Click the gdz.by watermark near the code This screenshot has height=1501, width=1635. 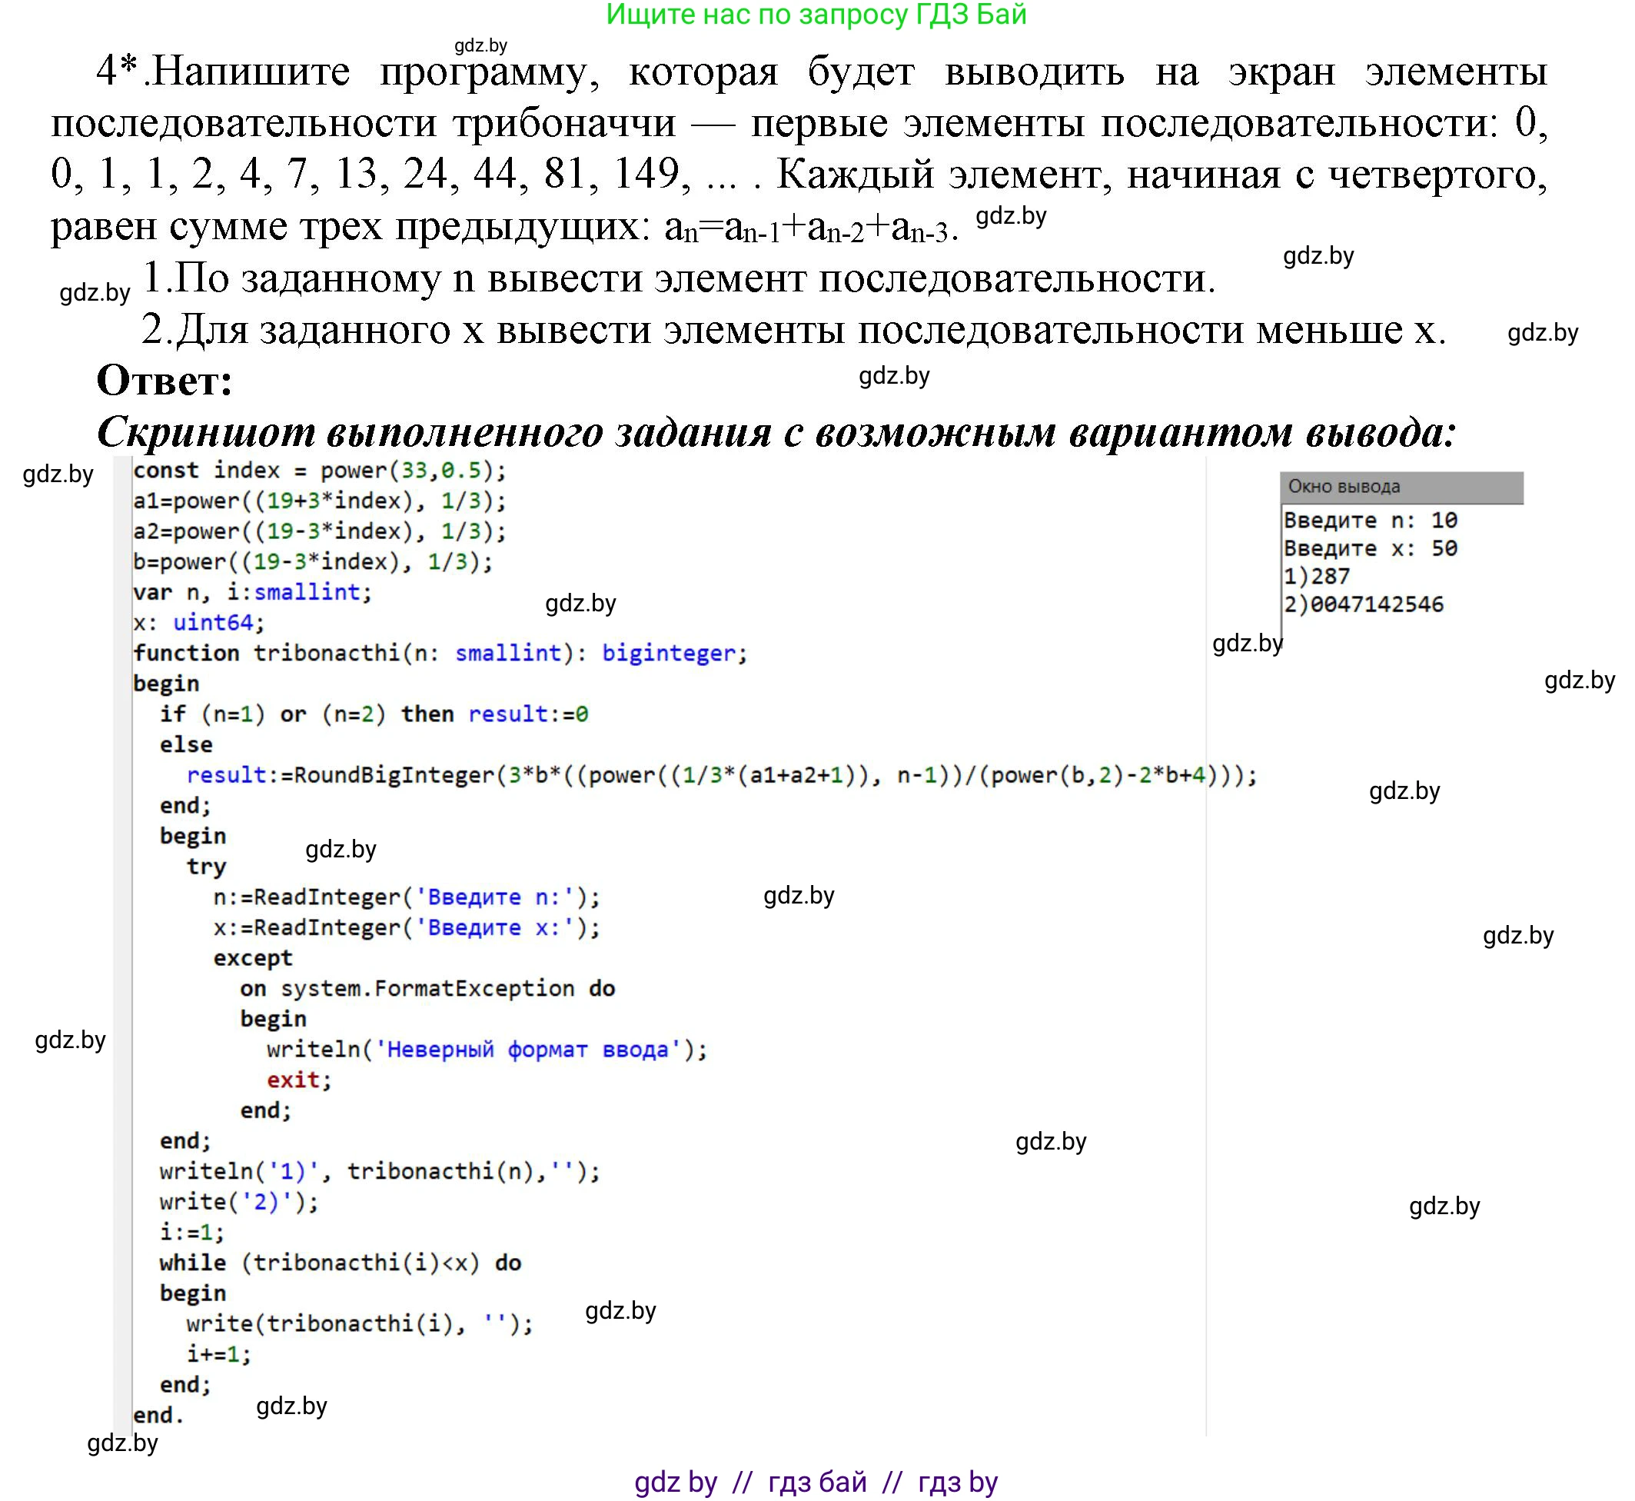pyautogui.click(x=580, y=605)
